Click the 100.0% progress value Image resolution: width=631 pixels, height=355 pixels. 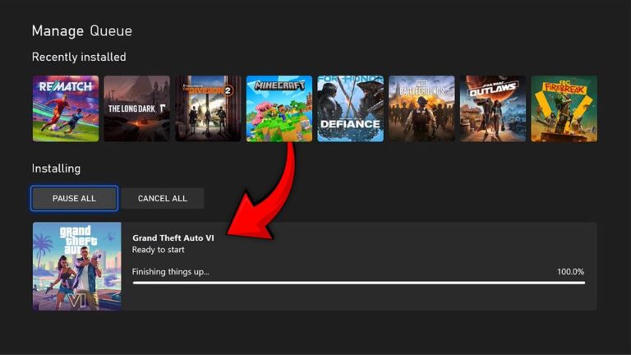point(571,272)
